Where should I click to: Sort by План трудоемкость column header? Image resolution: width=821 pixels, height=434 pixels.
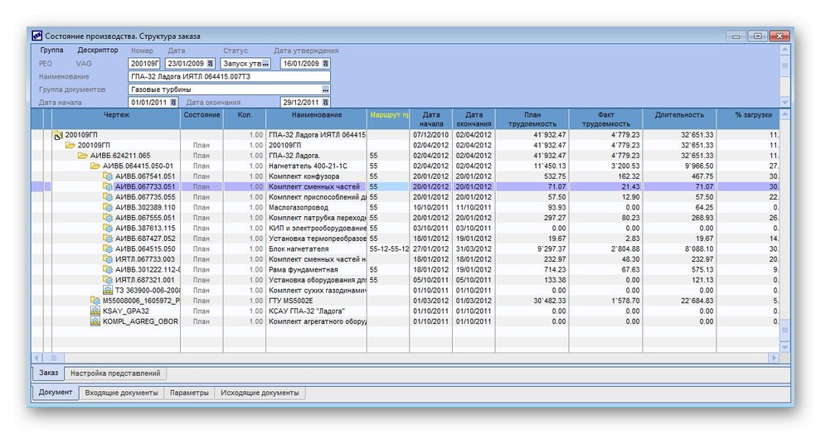tap(532, 119)
